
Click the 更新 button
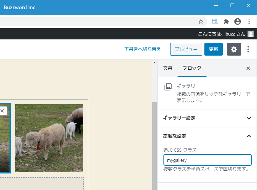pyautogui.click(x=213, y=49)
